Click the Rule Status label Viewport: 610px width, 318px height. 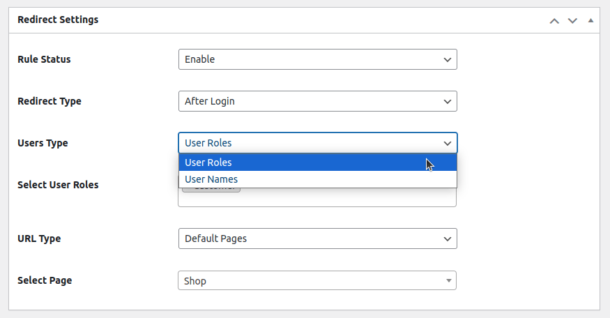coord(44,59)
